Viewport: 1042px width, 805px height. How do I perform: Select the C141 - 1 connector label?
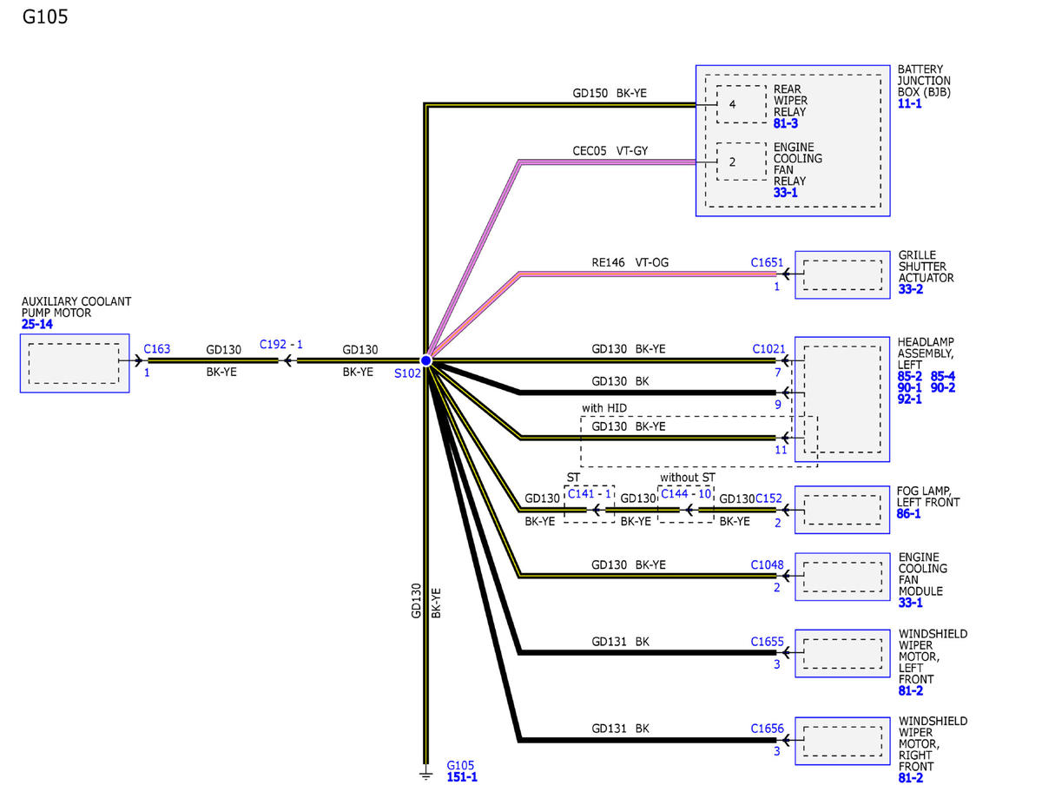pyautogui.click(x=589, y=494)
